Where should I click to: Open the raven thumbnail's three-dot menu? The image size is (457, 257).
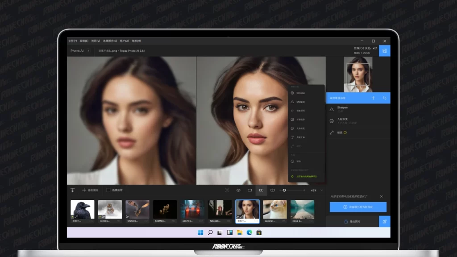tap(91, 221)
